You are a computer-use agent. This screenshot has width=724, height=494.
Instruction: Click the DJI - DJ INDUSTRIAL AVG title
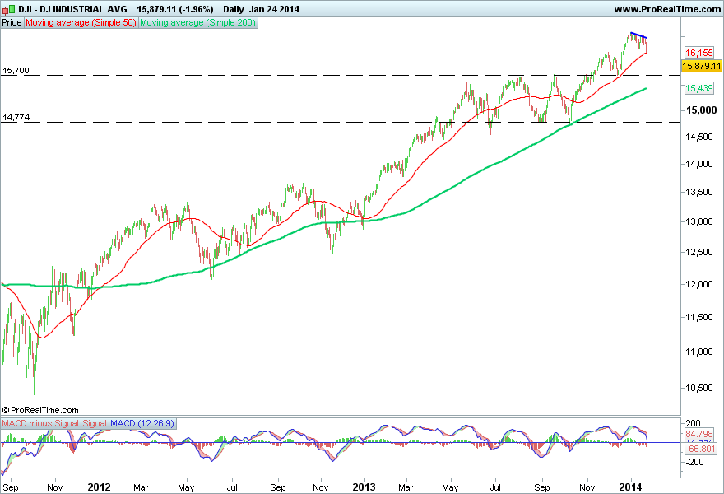(72, 9)
